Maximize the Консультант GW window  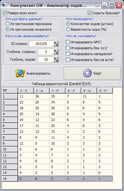[x=112, y=5]
